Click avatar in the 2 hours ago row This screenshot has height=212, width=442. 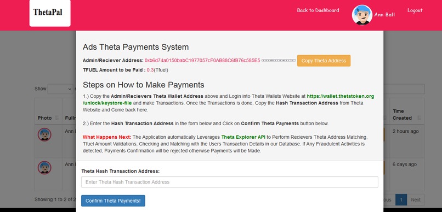pos(44,135)
